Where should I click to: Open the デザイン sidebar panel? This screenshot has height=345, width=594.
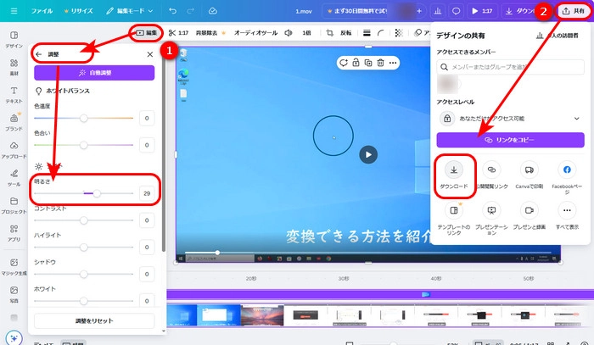pos(14,39)
